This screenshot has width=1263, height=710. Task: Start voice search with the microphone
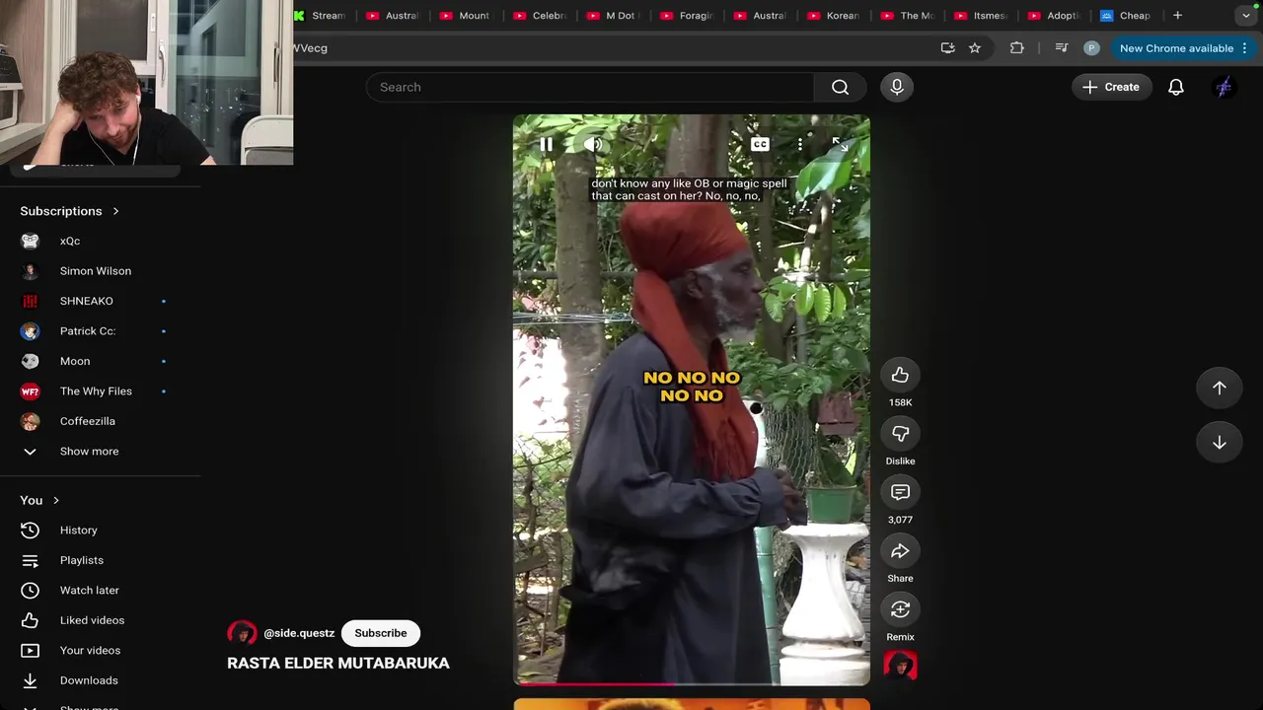(x=897, y=87)
